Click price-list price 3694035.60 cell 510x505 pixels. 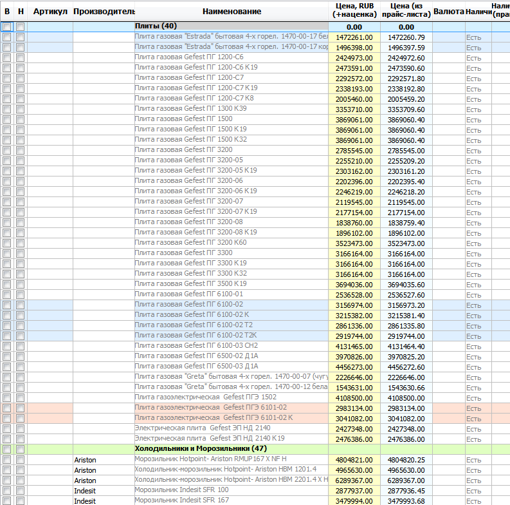[406, 285]
